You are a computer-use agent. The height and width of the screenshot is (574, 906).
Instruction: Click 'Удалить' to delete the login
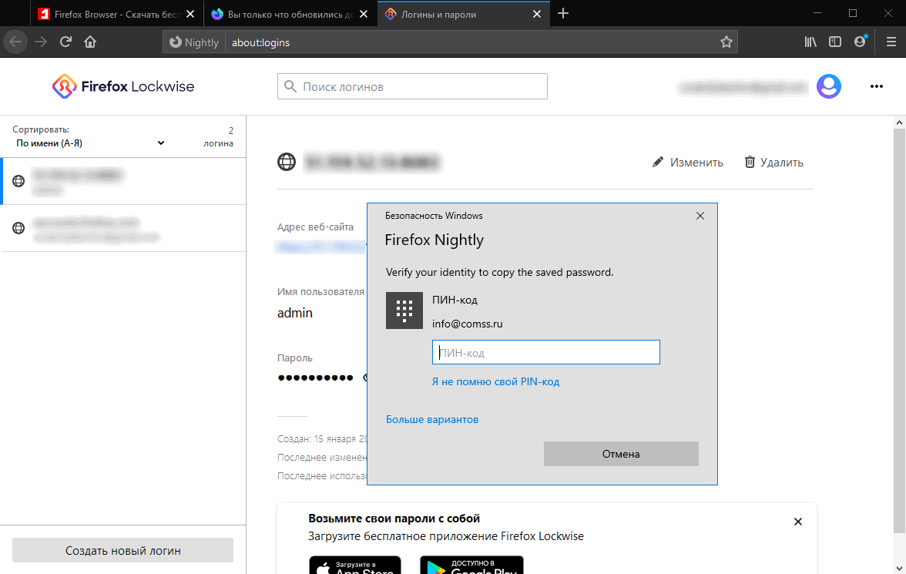click(773, 163)
